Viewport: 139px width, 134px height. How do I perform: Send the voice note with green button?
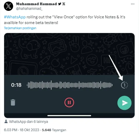(x=124, y=103)
